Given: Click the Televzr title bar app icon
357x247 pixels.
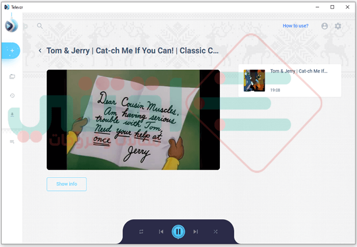Looking at the screenshot, I should point(7,7).
